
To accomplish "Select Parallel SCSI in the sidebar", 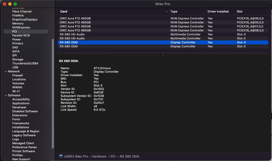I will pyautogui.click(x=21, y=35).
